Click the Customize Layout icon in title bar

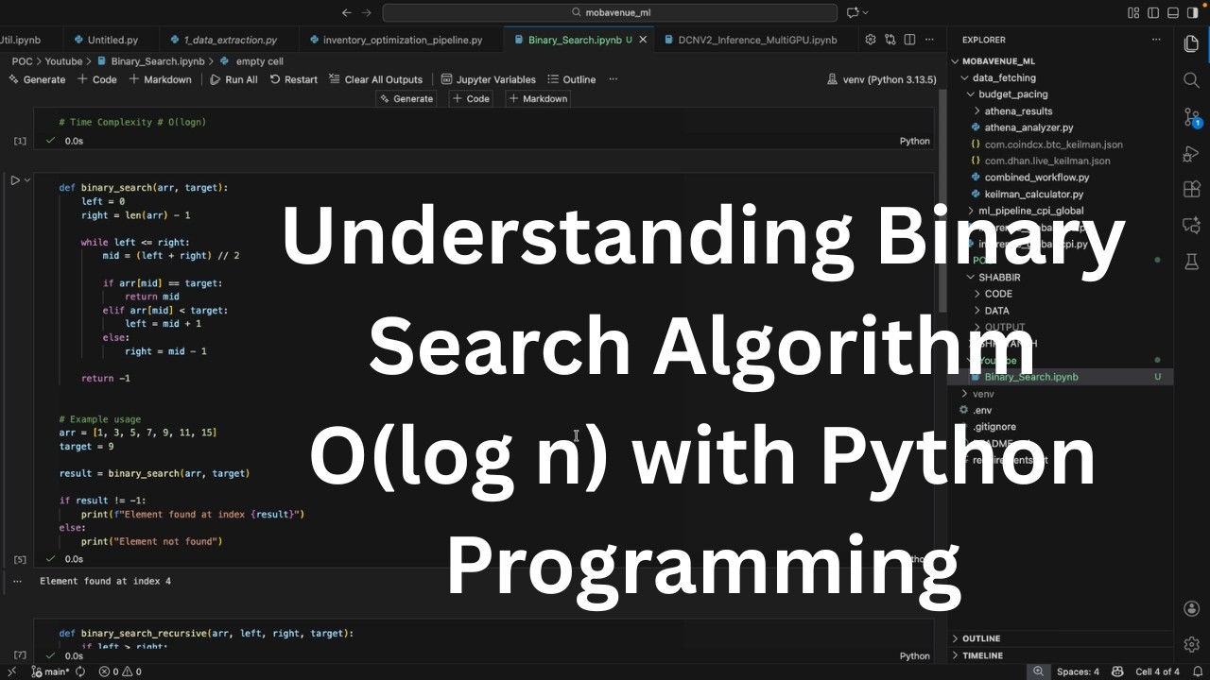(1133, 12)
